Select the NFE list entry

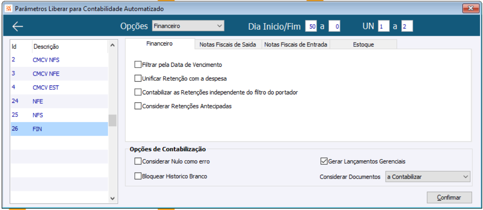pyautogui.click(x=38, y=102)
